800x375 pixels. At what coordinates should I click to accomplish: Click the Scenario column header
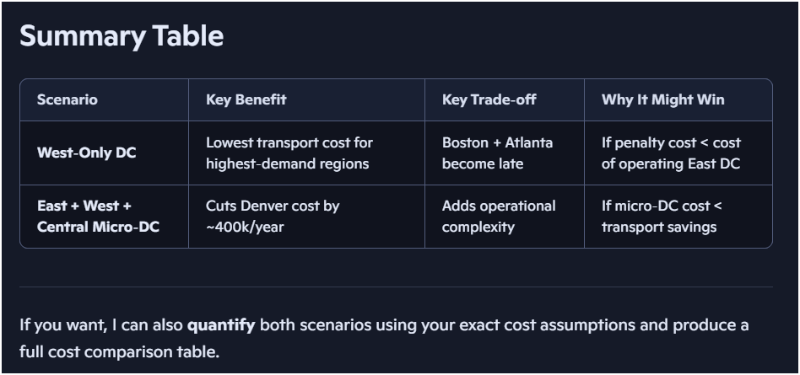click(x=68, y=99)
